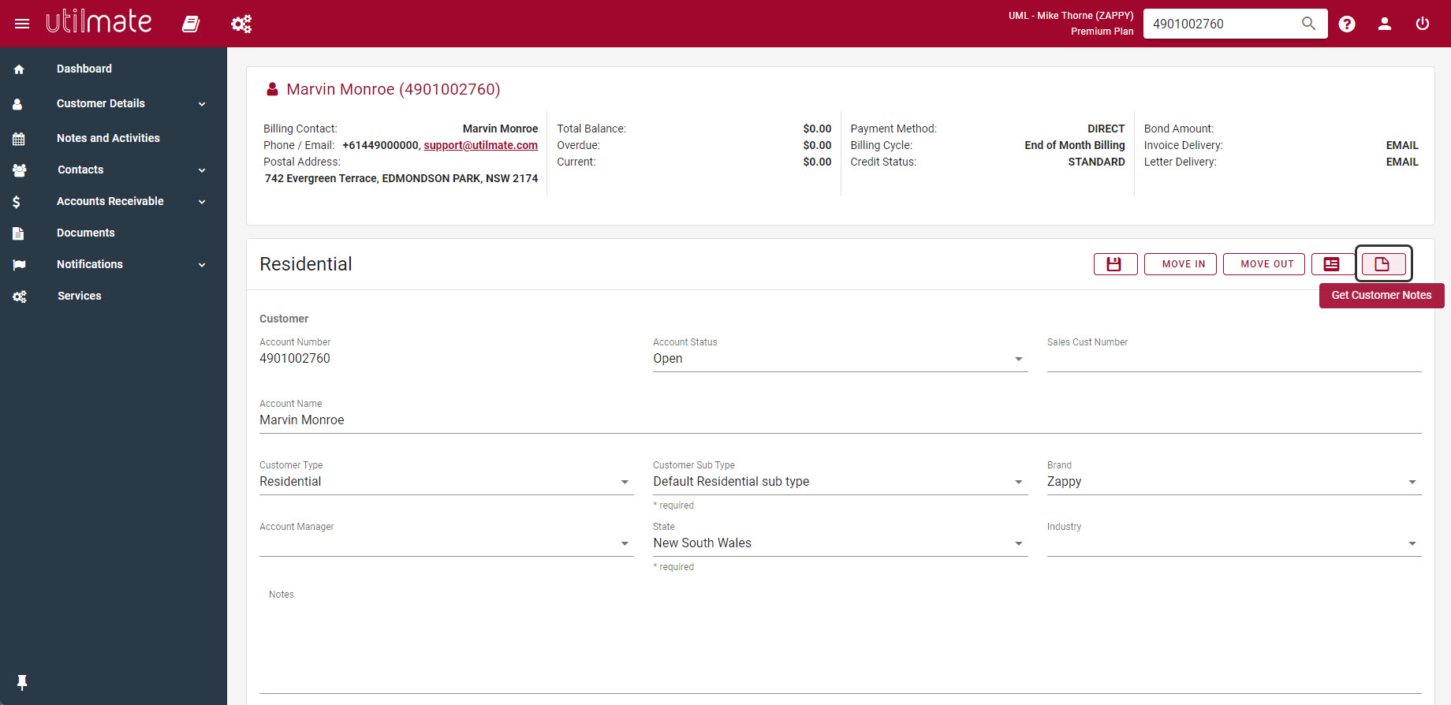Open the Customer Type dropdown
The height and width of the screenshot is (705, 1451).
click(x=446, y=482)
